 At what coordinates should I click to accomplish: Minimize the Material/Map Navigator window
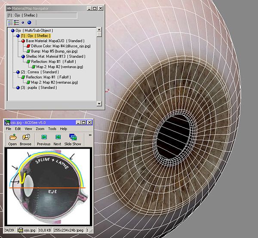tap(89, 9)
